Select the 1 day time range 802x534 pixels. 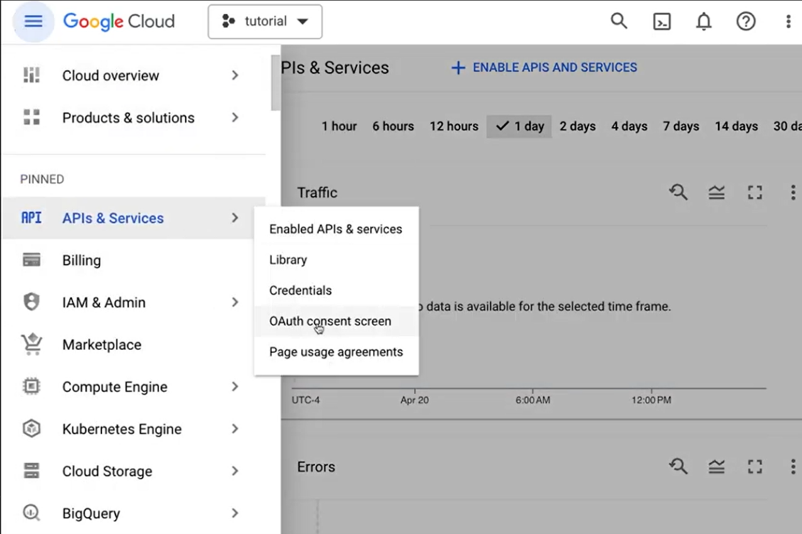(x=520, y=126)
